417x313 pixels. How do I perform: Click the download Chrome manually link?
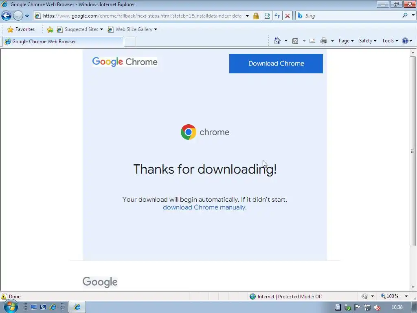click(x=204, y=207)
